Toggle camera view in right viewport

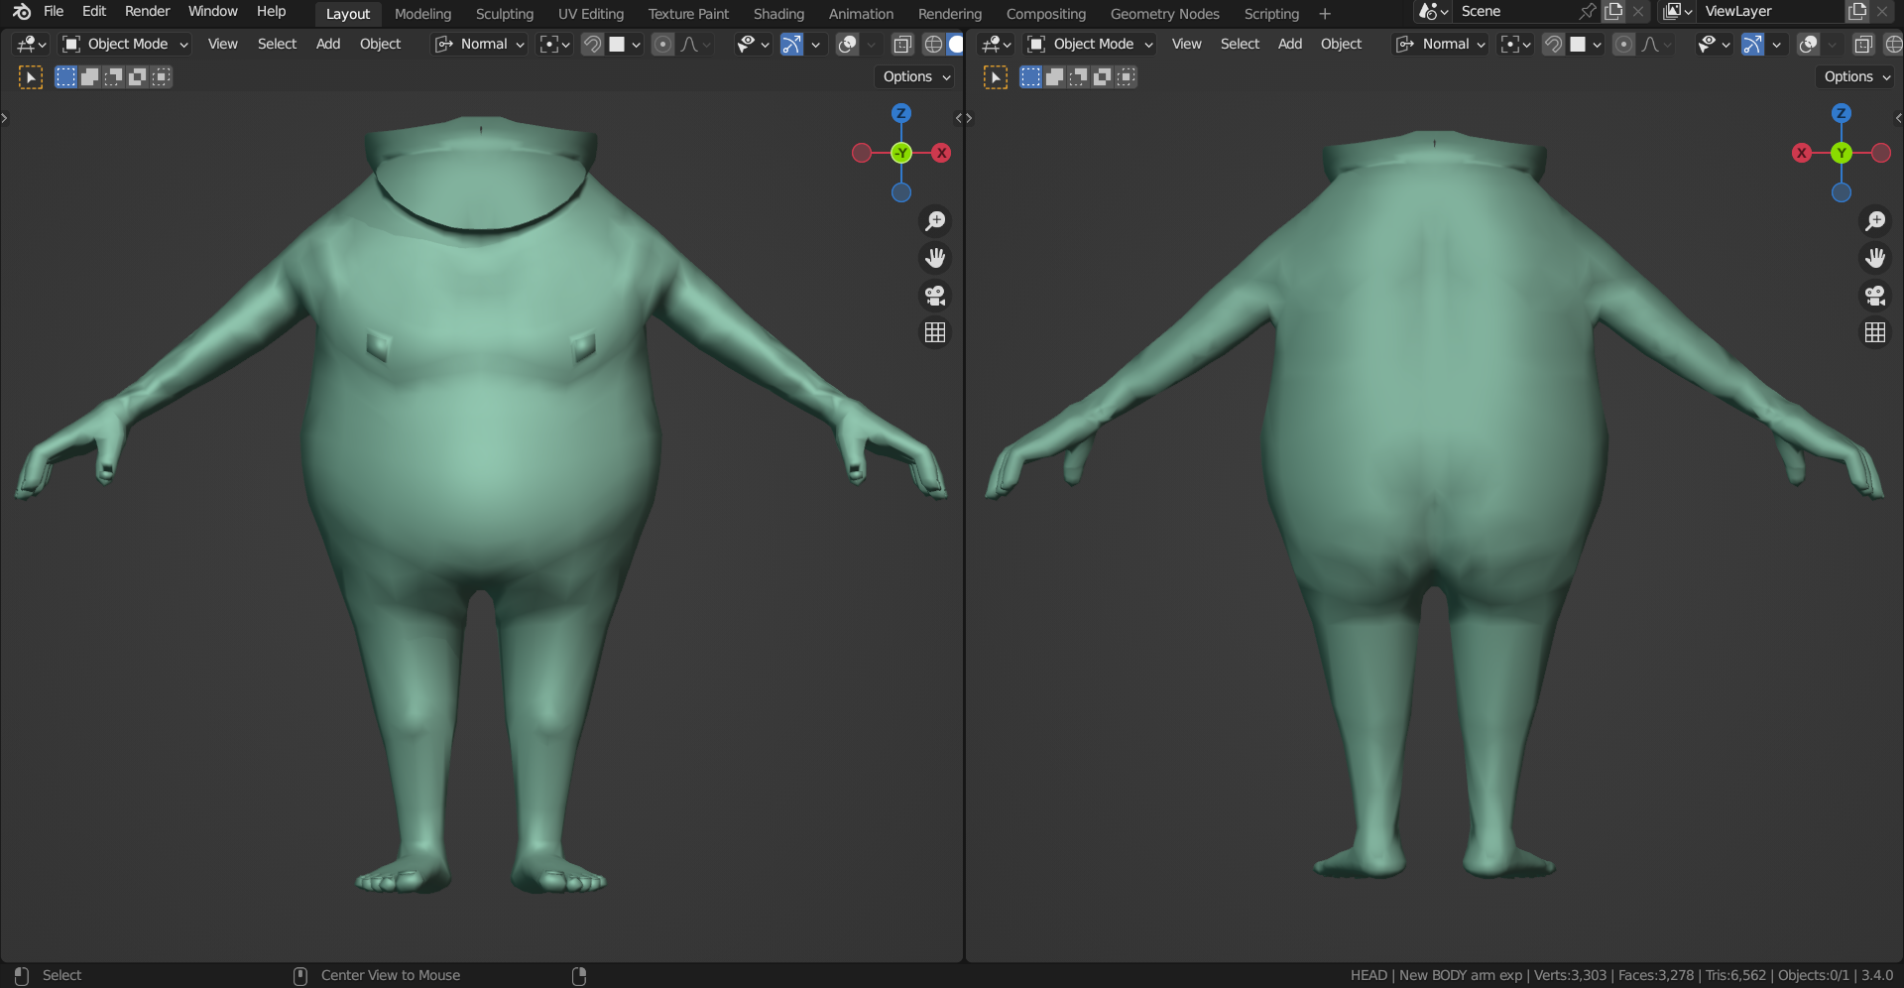(x=1875, y=296)
